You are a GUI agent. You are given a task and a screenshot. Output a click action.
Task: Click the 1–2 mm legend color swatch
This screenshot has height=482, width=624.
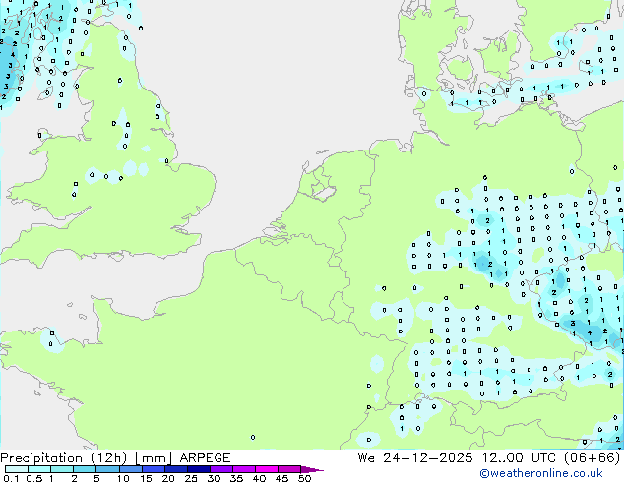[62, 469]
